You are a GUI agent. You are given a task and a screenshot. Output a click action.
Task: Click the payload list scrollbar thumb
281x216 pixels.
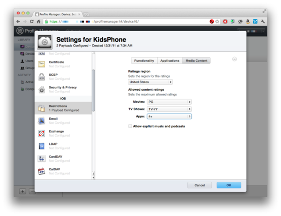(x=94, y=90)
